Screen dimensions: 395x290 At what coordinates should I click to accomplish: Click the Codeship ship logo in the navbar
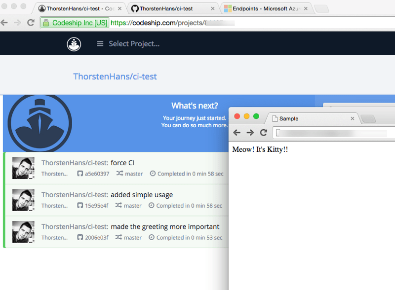[x=73, y=43]
